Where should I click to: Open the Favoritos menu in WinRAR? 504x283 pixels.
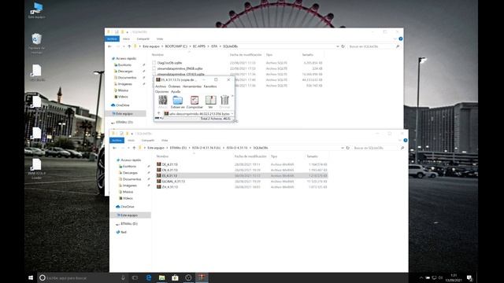(x=210, y=86)
